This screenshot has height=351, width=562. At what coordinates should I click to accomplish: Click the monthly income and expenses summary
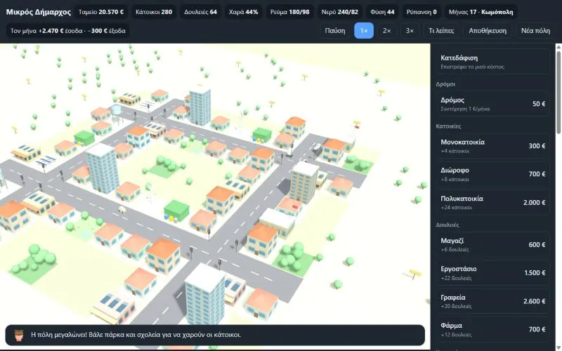click(67, 31)
